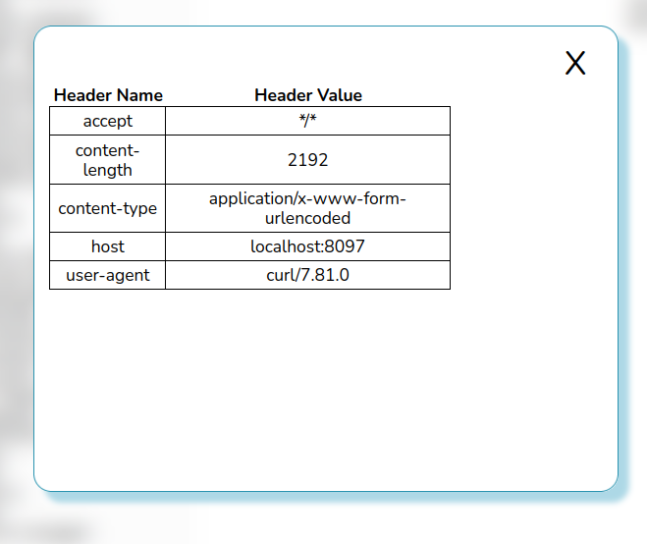Image resolution: width=647 pixels, height=544 pixels.
Task: Select the host header name cell
Action: tap(108, 246)
